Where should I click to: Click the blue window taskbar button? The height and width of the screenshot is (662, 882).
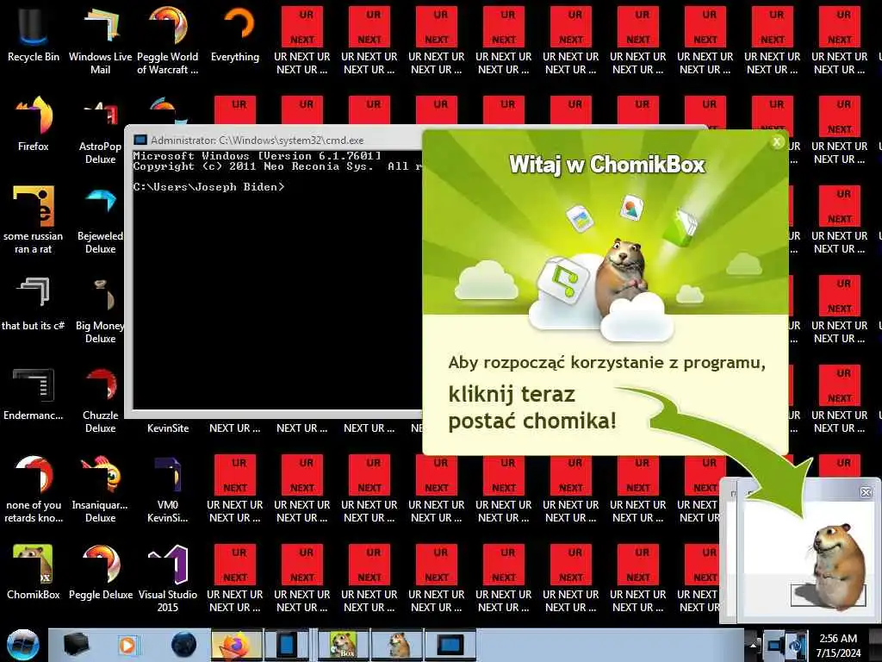click(287, 645)
